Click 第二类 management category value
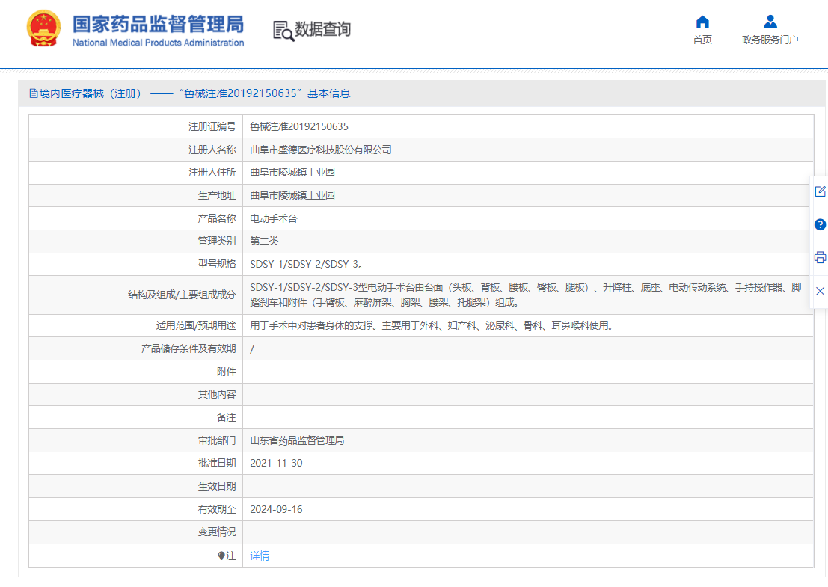828x587 pixels. click(x=264, y=242)
